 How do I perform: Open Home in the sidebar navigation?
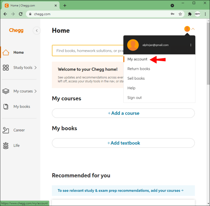click(x=19, y=52)
